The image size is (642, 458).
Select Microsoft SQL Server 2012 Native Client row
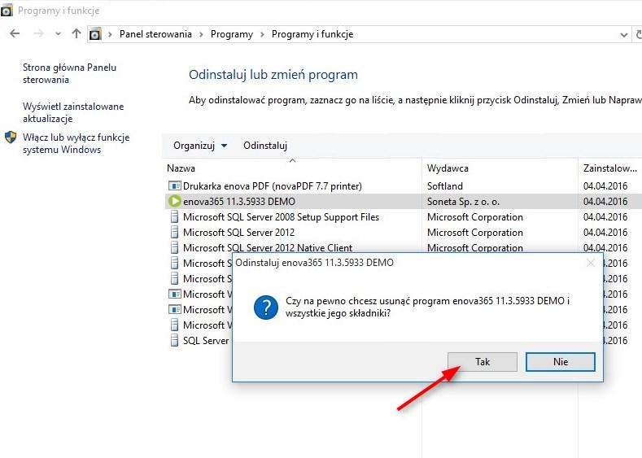(x=404, y=247)
